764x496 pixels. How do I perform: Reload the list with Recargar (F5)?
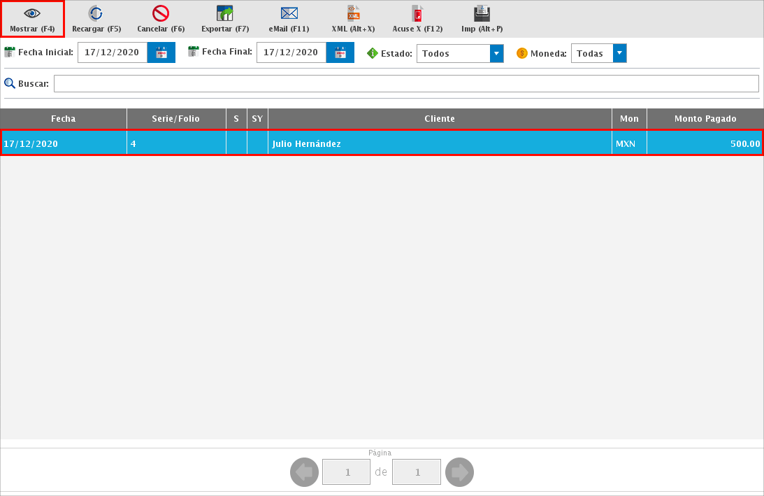[96, 14]
